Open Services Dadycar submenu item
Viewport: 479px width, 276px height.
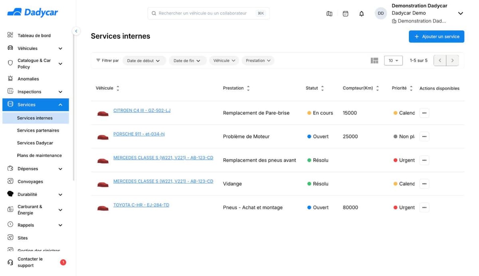(35, 143)
